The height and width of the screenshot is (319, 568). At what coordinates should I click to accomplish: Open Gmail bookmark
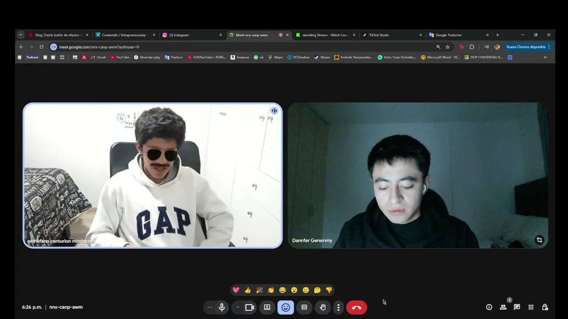(x=98, y=57)
